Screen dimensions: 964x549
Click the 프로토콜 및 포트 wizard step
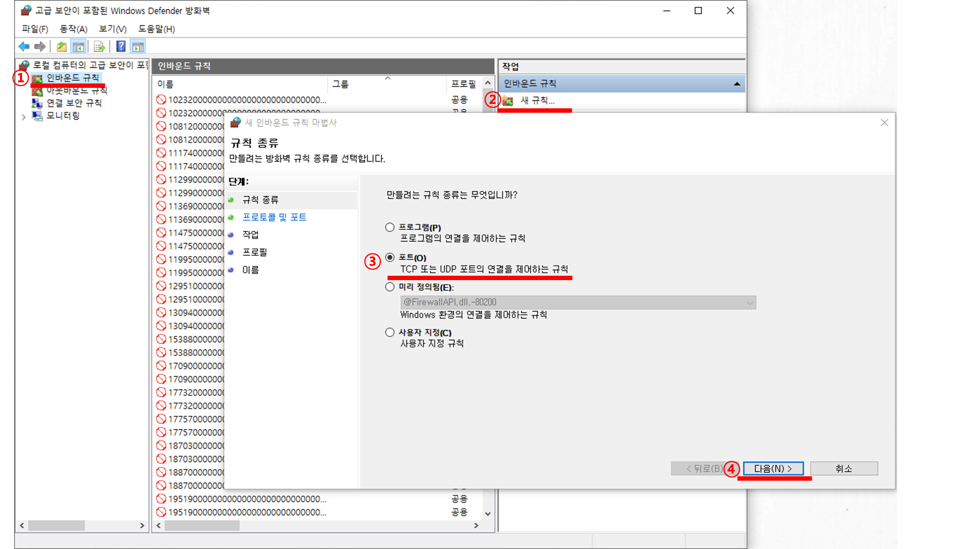[x=274, y=217]
